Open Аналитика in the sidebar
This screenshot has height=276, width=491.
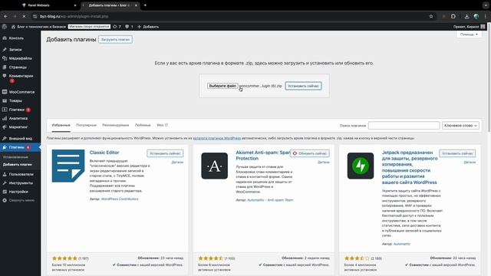click(x=18, y=118)
